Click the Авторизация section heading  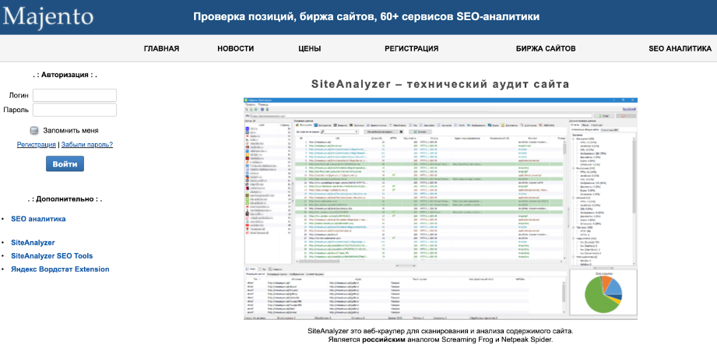(x=65, y=75)
